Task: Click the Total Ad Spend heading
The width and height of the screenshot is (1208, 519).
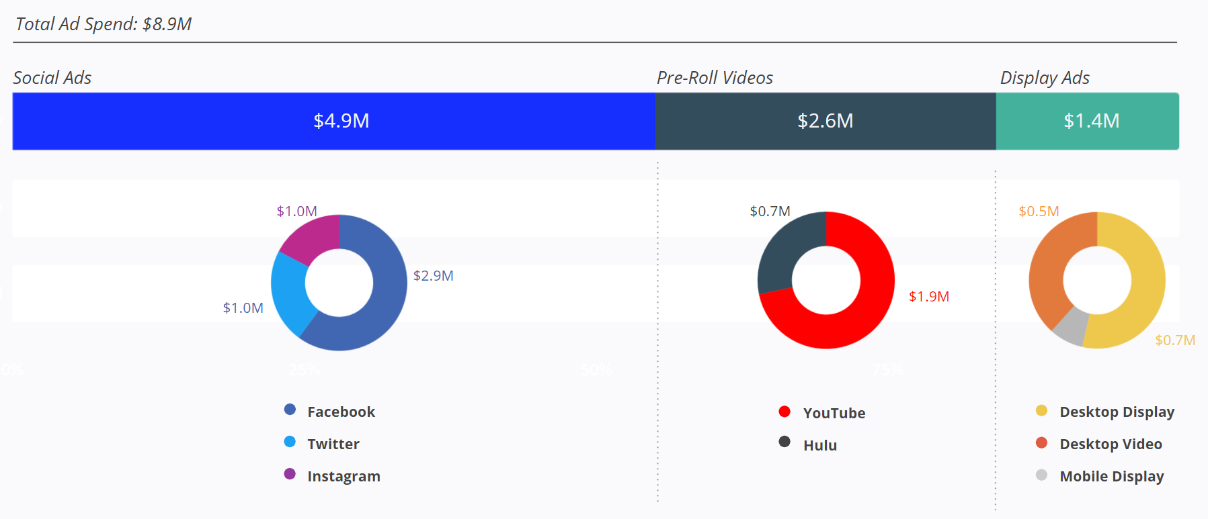Action: (103, 24)
